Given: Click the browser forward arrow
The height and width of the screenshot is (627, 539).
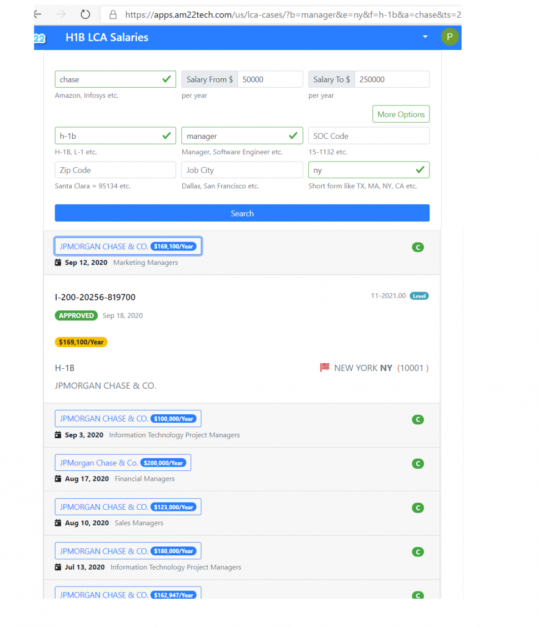Looking at the screenshot, I should [x=61, y=15].
